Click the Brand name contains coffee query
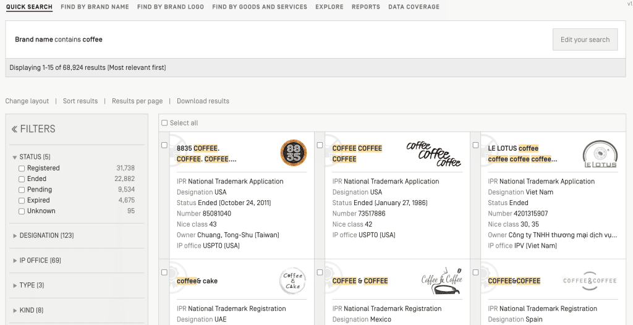This screenshot has width=633, height=325. tap(59, 40)
